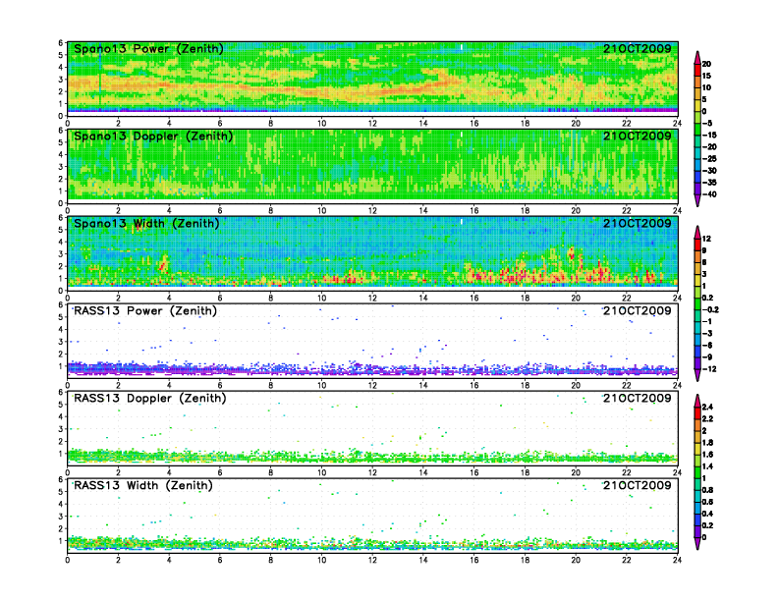Click inside the RASS13 Doppler plot area

coord(372,428)
